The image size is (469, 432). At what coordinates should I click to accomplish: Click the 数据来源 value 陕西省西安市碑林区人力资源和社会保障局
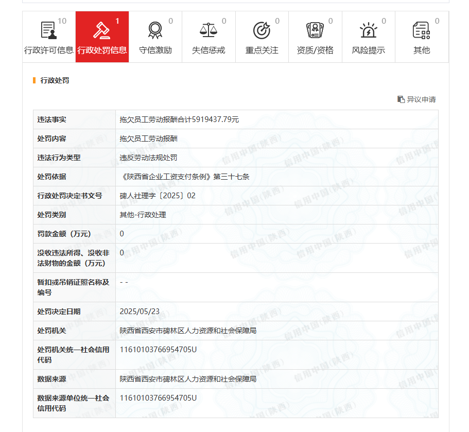188,379
